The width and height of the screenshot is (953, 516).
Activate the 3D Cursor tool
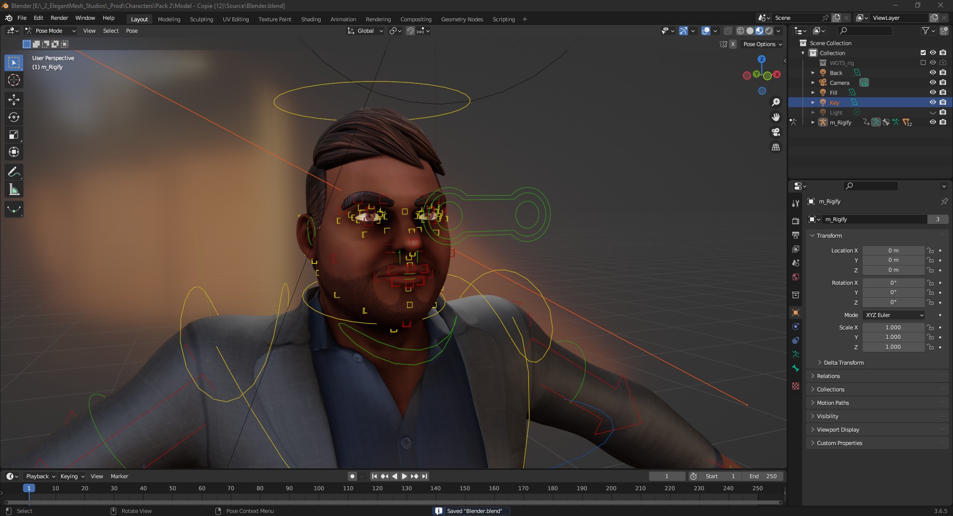coord(14,80)
